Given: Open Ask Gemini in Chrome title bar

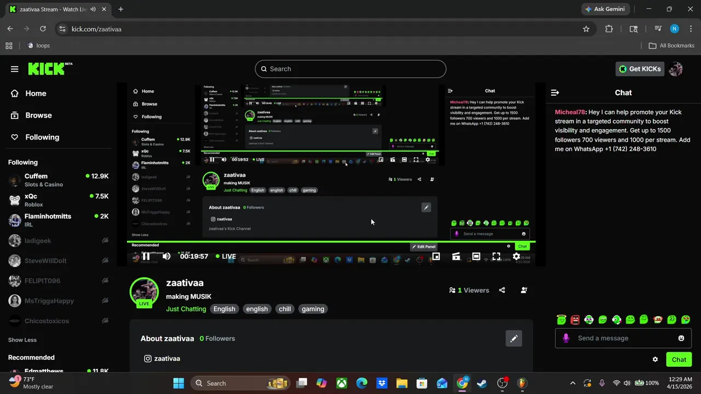Looking at the screenshot, I should tap(606, 9).
